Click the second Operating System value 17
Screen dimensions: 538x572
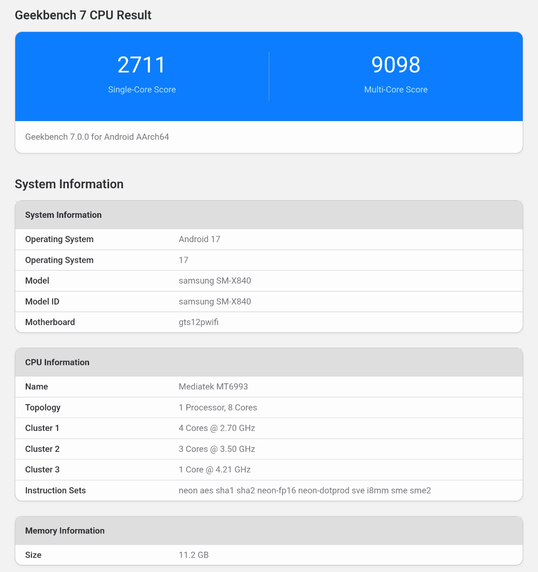(x=183, y=260)
